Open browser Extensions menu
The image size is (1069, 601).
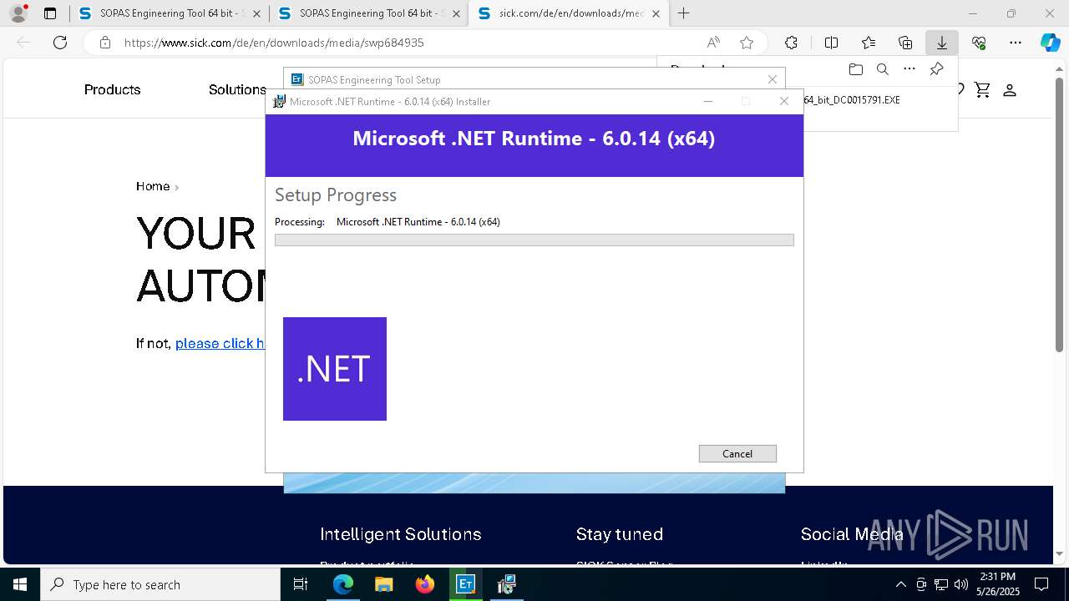coord(791,43)
